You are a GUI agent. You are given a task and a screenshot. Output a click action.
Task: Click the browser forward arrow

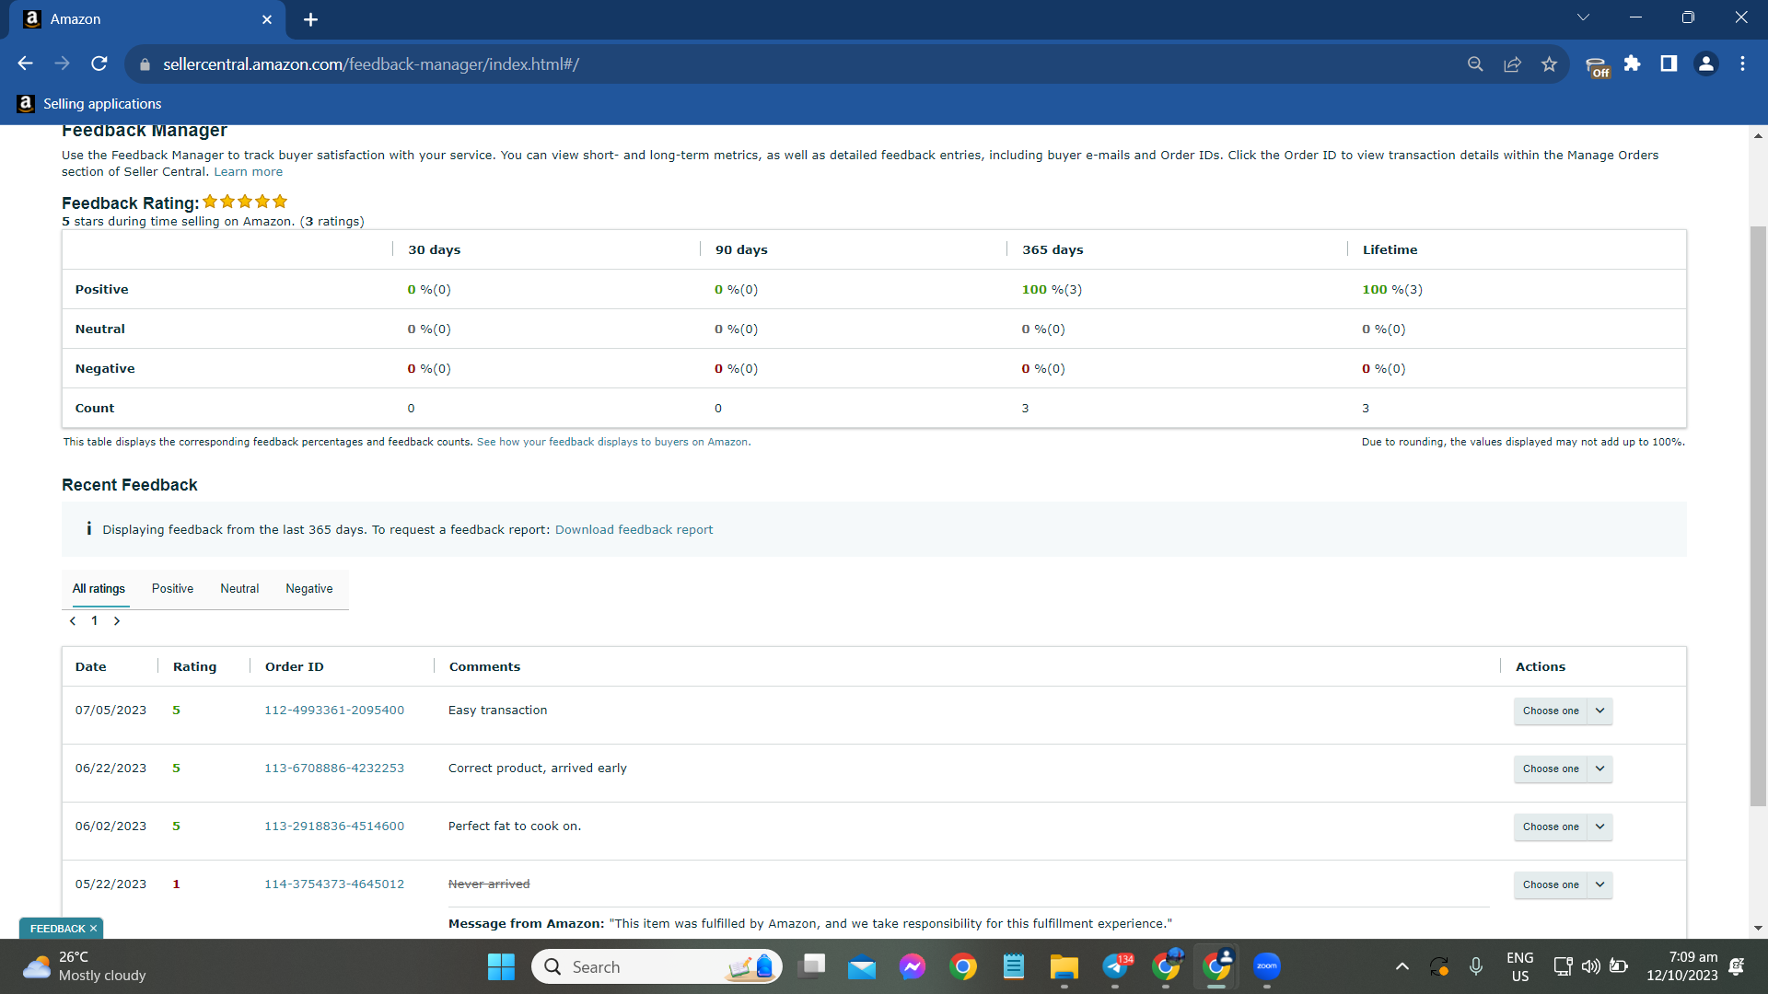point(62,64)
